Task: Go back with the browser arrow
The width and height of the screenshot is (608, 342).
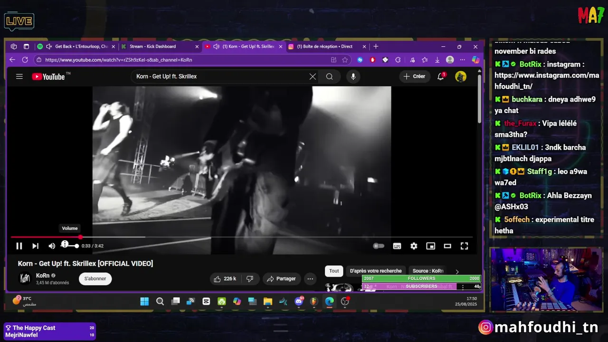Action: point(12,60)
